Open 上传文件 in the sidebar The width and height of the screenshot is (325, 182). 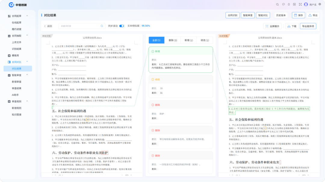tap(17, 42)
